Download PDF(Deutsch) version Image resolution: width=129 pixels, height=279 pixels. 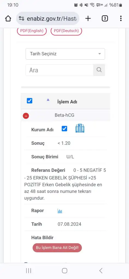66,31
